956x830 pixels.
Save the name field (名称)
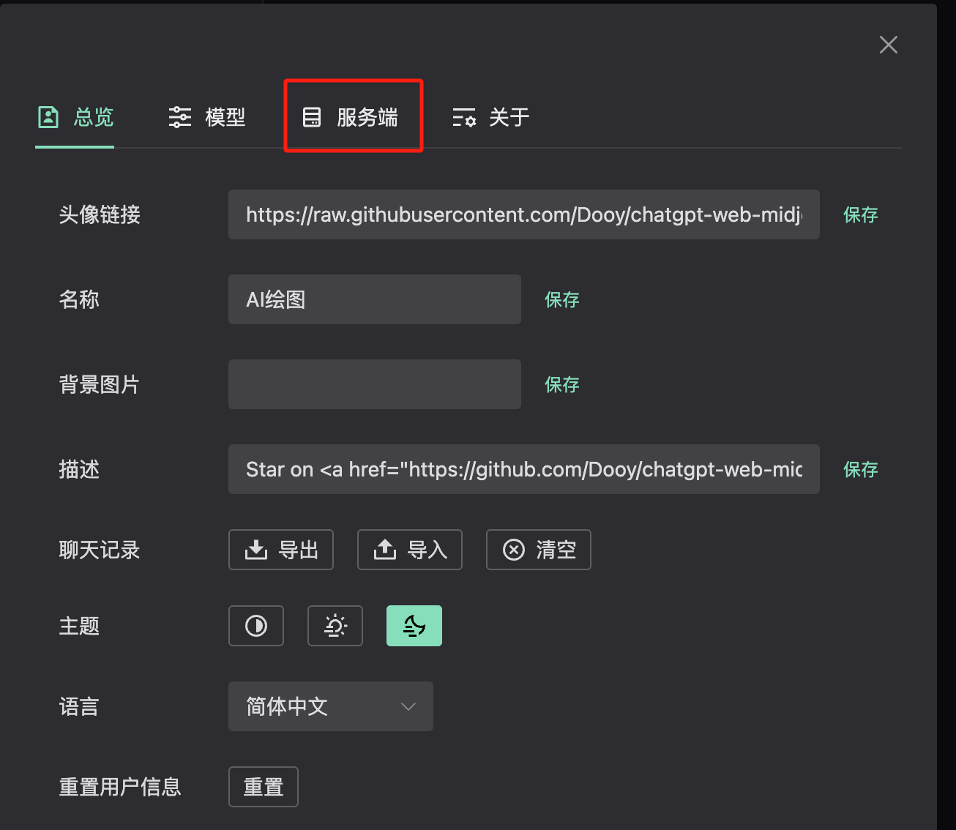pos(562,299)
